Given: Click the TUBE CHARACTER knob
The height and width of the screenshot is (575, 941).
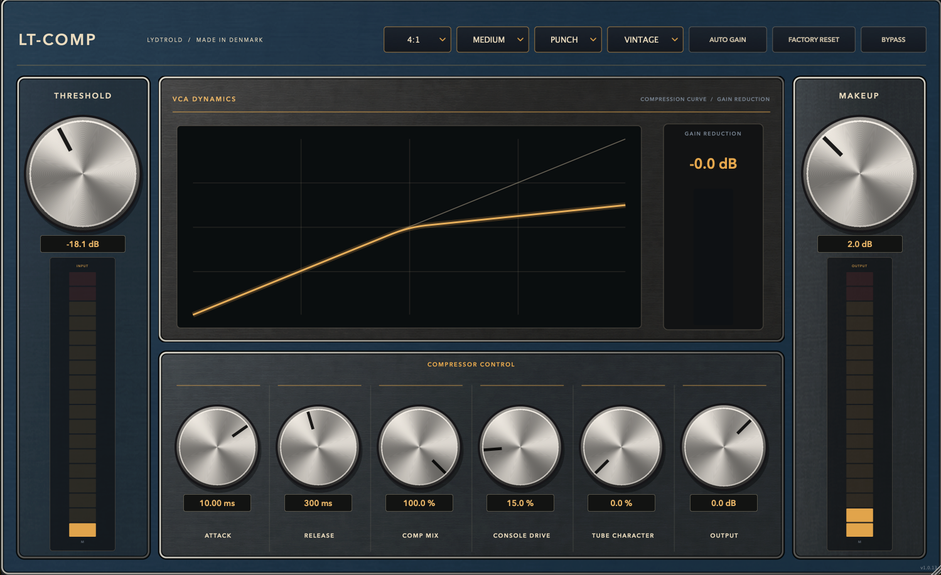Looking at the screenshot, I should [622, 447].
